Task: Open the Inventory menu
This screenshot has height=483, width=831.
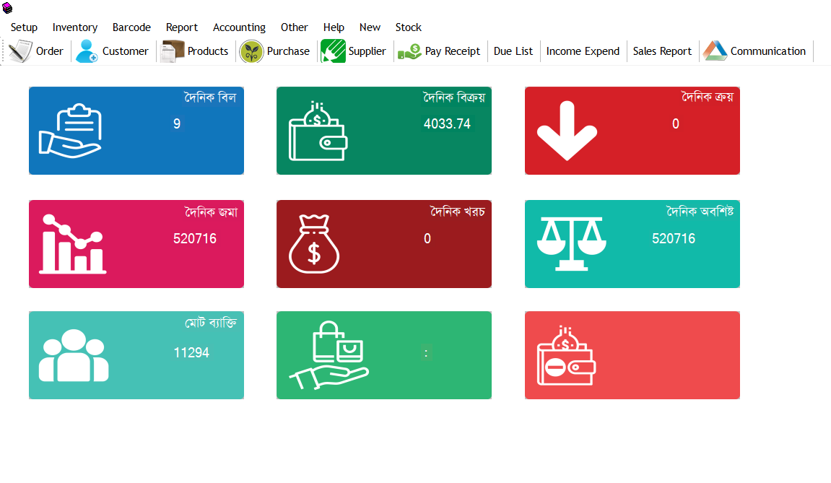Action: [75, 27]
